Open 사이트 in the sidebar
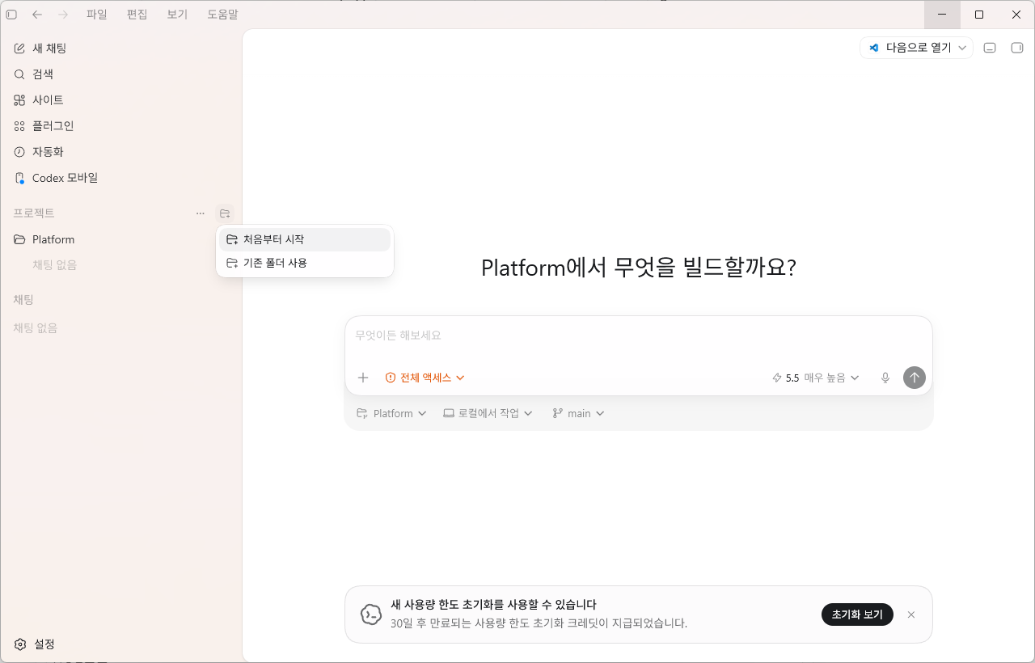Viewport: 1035px width, 663px height. pos(121,100)
